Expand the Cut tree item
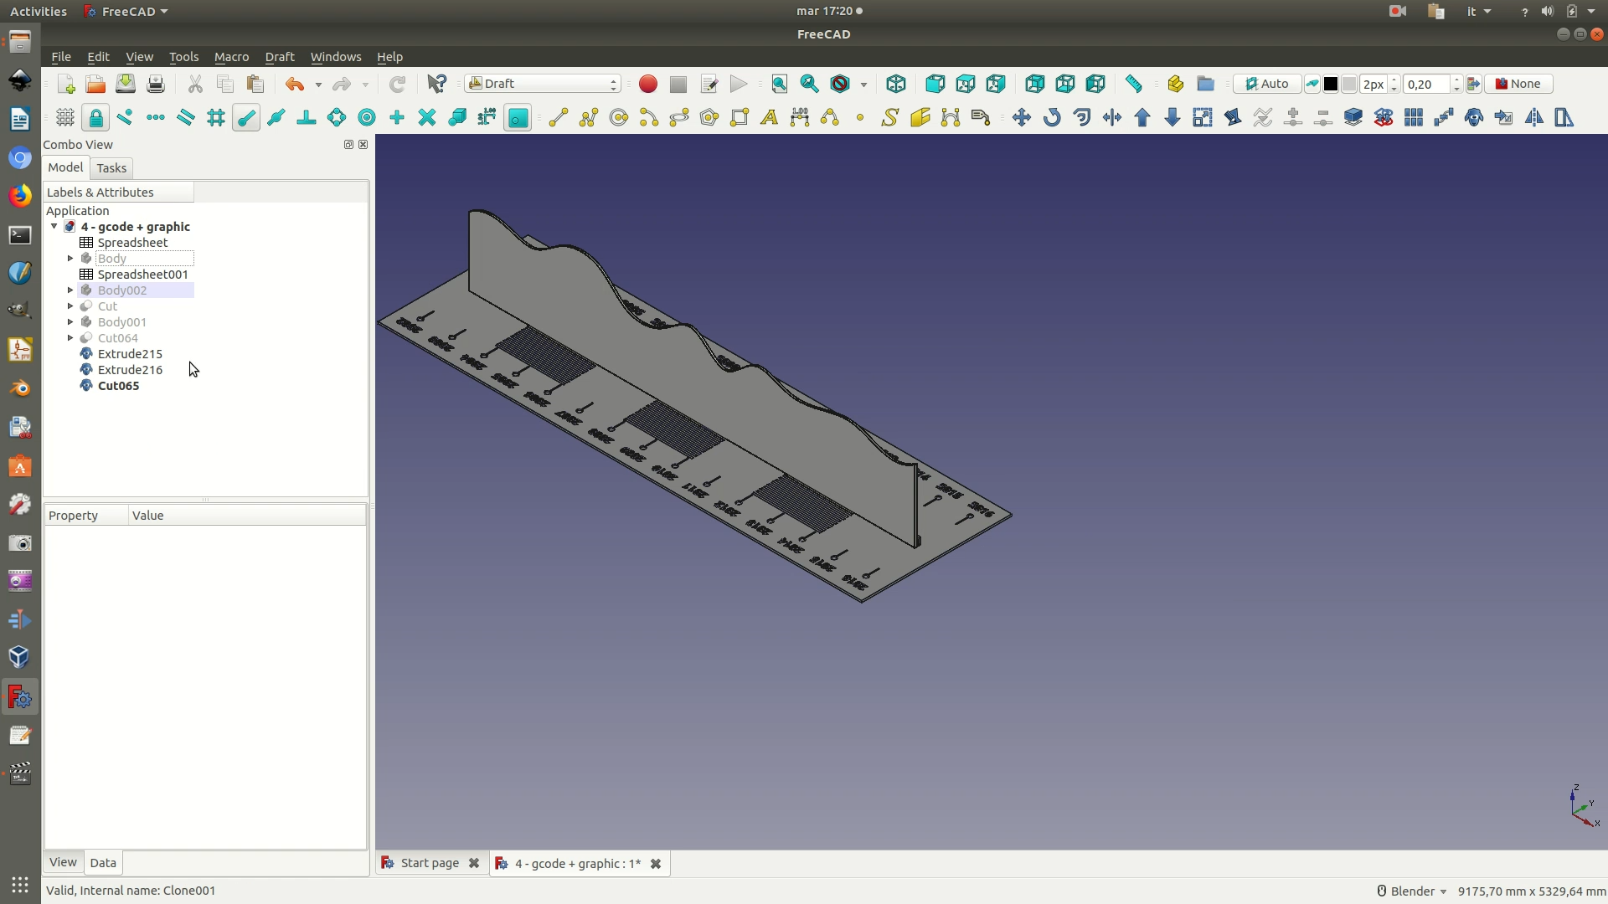Image resolution: width=1608 pixels, height=904 pixels. pyautogui.click(x=70, y=306)
